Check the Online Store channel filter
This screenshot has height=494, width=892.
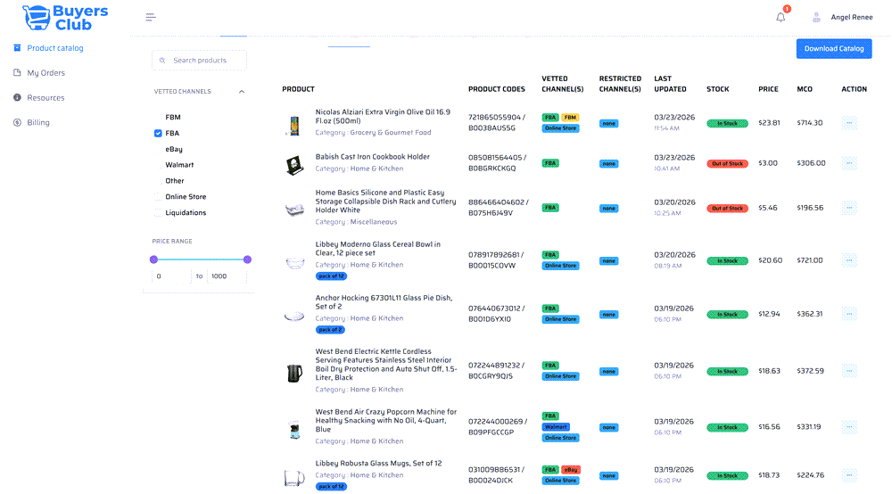tap(158, 197)
